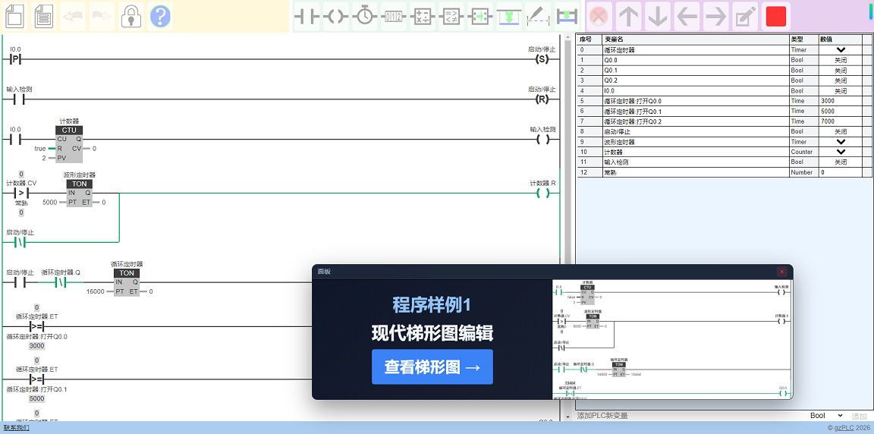Image resolution: width=874 pixels, height=434 pixels.
Task: Click the delete element red X icon
Action: click(x=599, y=16)
